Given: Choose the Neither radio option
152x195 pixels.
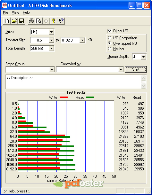Looking at the screenshot, I should pos(110,49).
